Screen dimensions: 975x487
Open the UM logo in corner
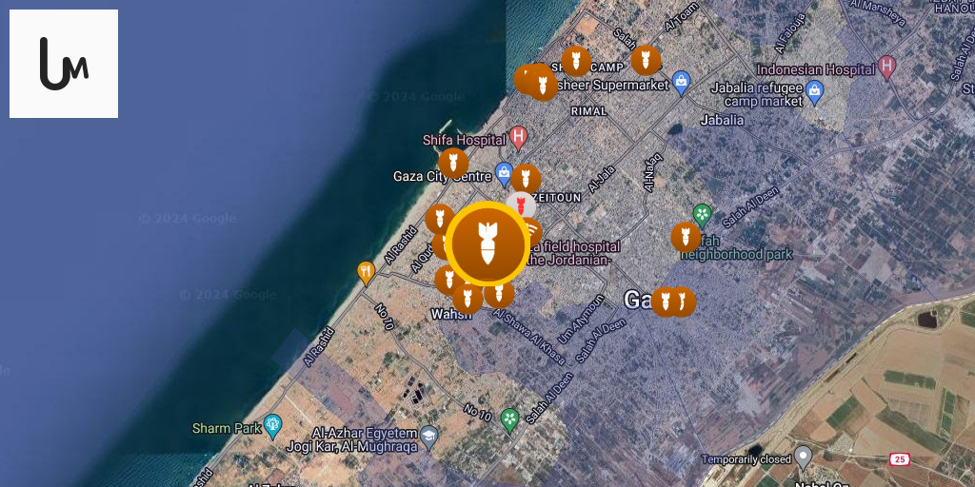coord(64,64)
